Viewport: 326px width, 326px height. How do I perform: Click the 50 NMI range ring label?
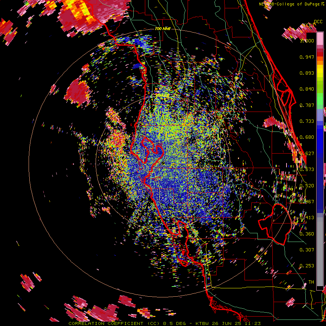pyautogui.click(x=163, y=96)
